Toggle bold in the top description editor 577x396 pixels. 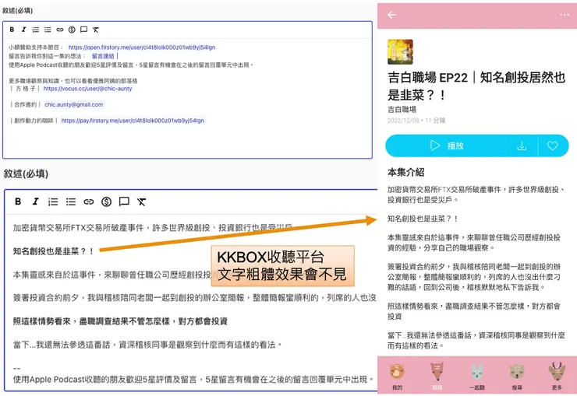pyautogui.click(x=12, y=30)
